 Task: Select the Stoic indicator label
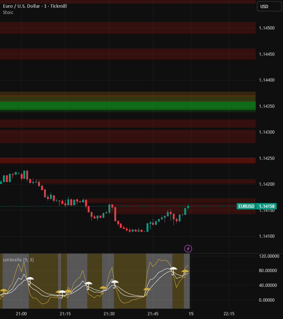tap(8, 13)
